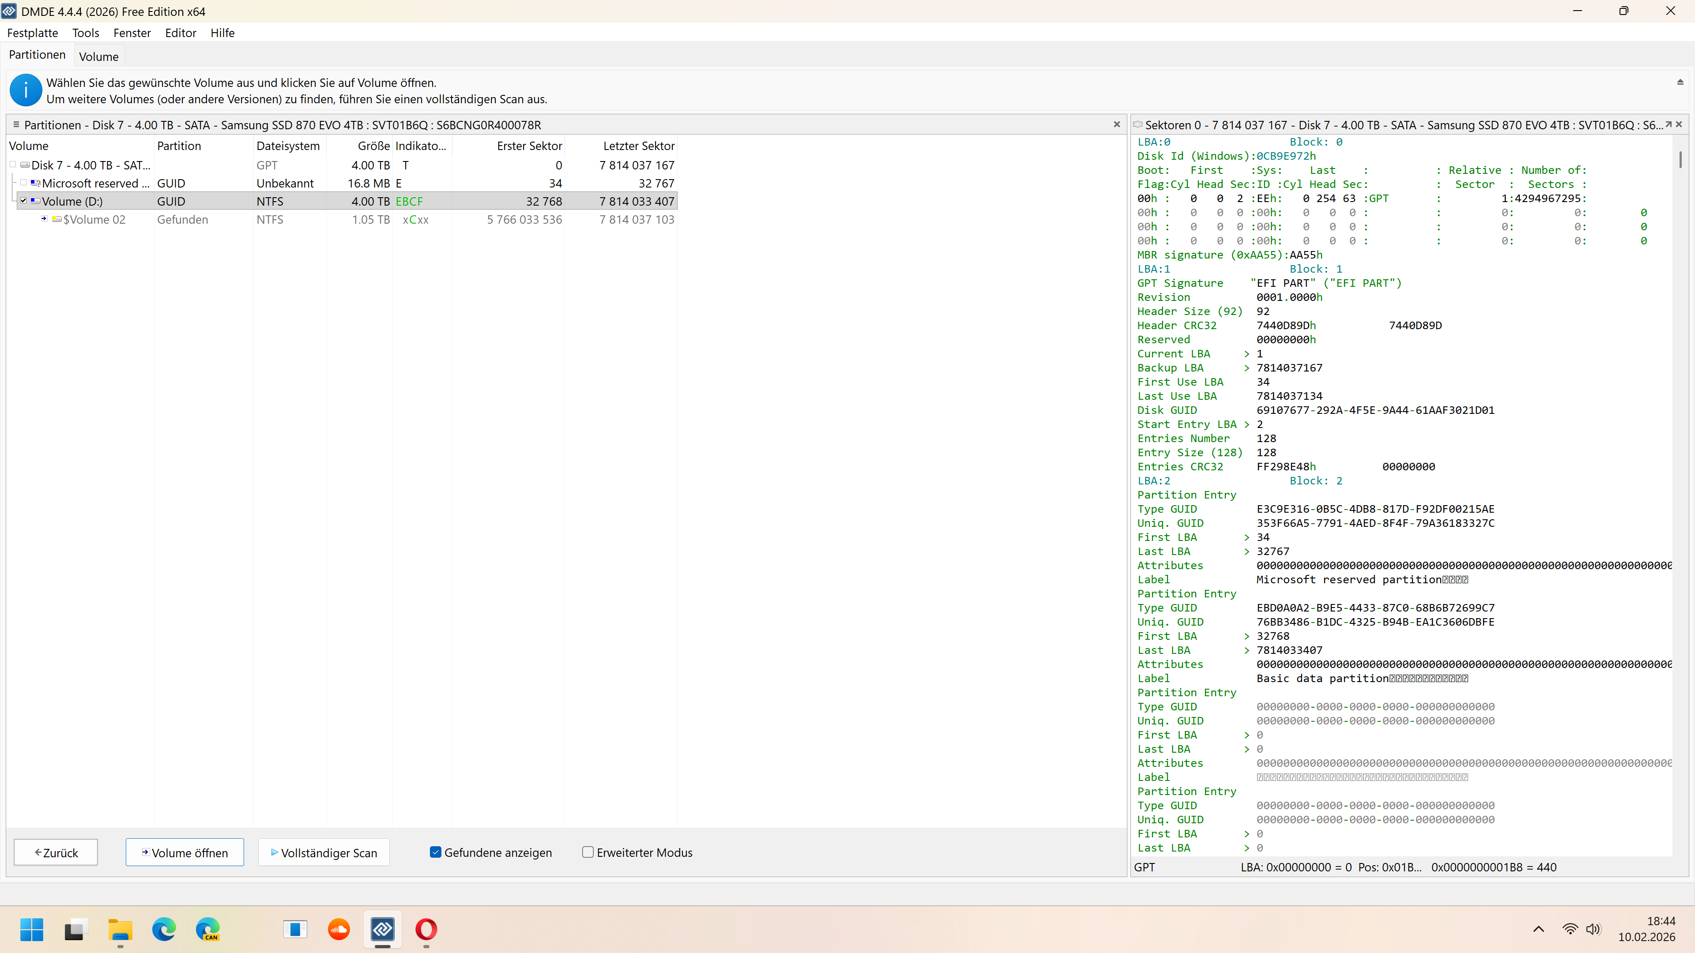Click the DMDE icon in the taskbar

pyautogui.click(x=382, y=929)
